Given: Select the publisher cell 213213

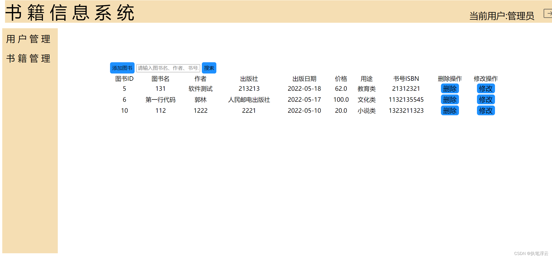Looking at the screenshot, I should point(249,89).
